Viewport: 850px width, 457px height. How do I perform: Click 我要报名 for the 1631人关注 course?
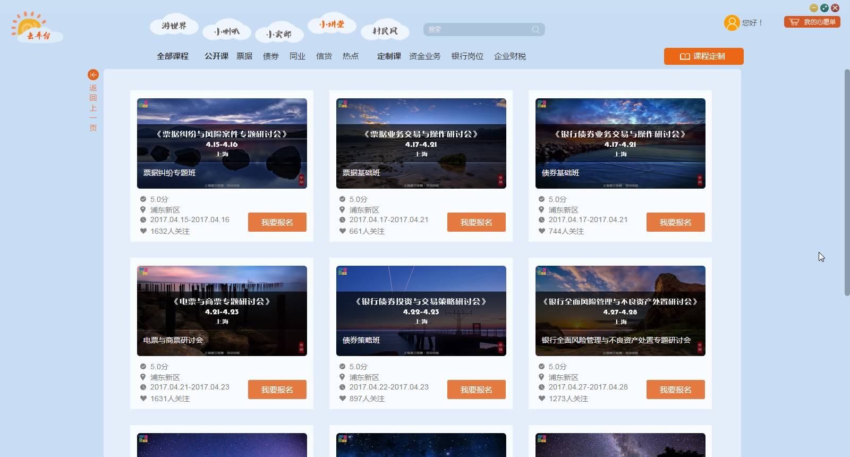[277, 390]
